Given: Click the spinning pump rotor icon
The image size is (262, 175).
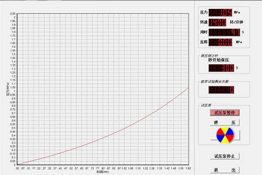Looking at the screenshot, I should (x=225, y=135).
